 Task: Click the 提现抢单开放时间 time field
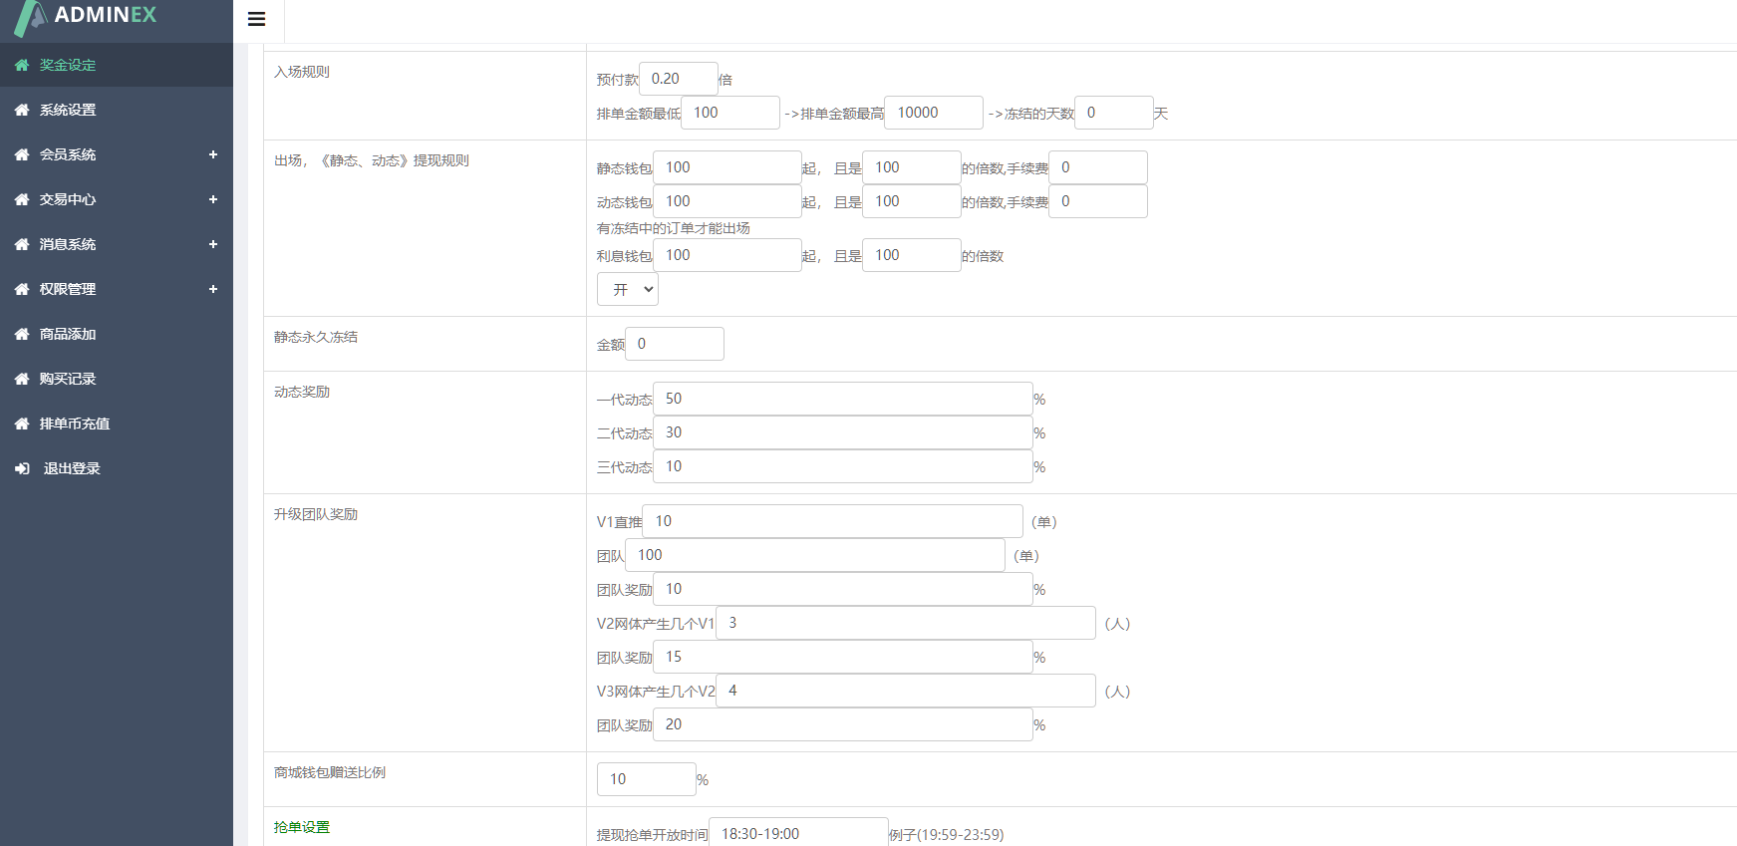point(797,834)
